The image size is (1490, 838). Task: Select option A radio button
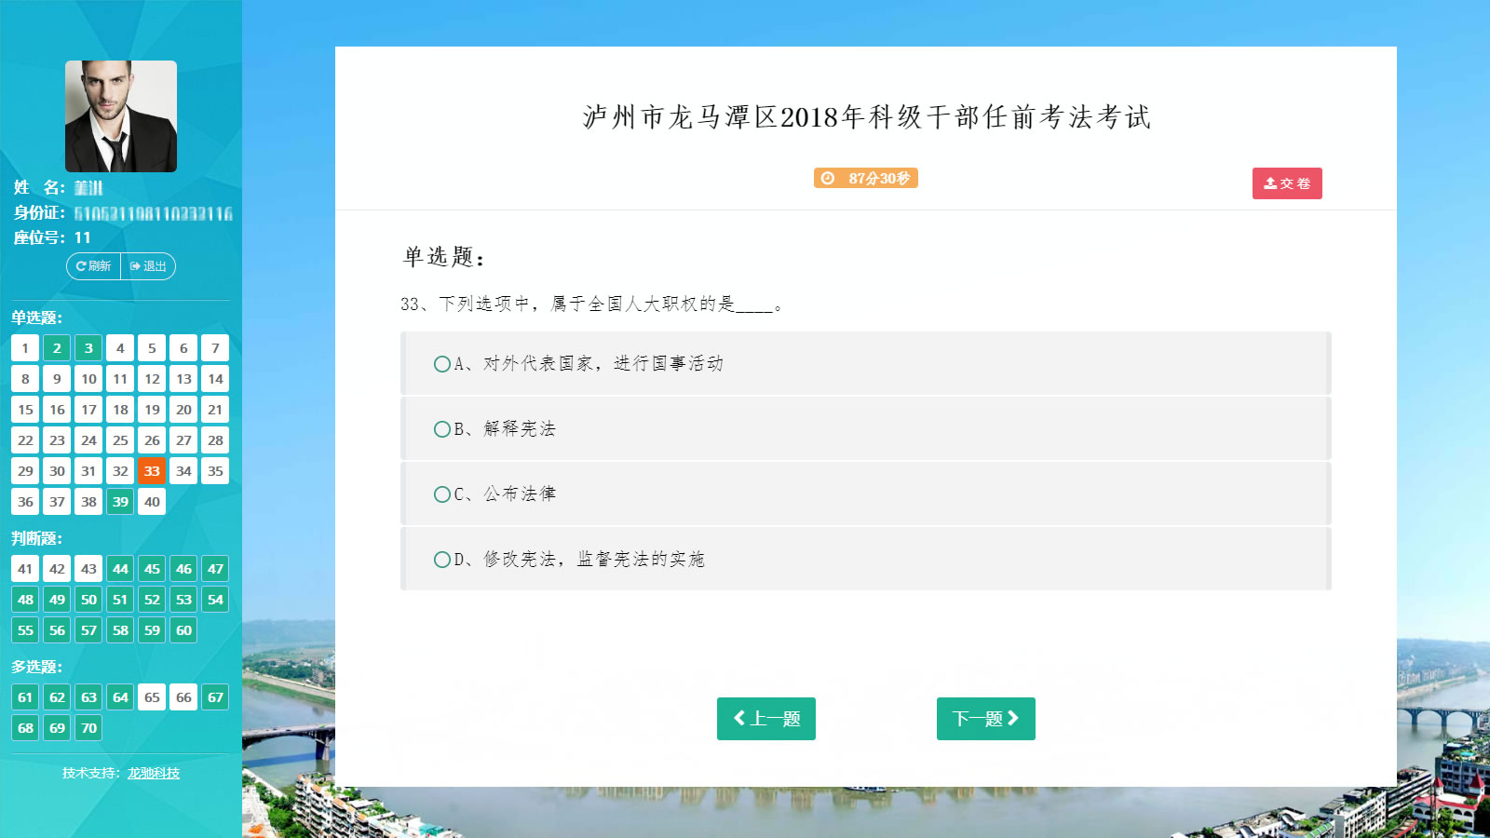(x=442, y=364)
